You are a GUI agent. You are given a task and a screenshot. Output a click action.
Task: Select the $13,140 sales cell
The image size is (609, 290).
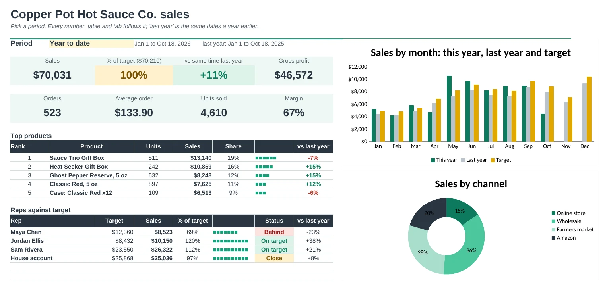pyautogui.click(x=193, y=158)
